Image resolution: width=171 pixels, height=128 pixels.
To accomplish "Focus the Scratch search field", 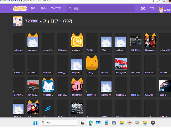I will click(101, 9).
